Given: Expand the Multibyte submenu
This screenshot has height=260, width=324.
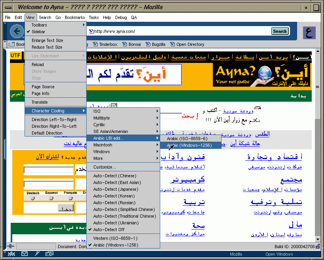Looking at the screenshot, I should (123, 118).
